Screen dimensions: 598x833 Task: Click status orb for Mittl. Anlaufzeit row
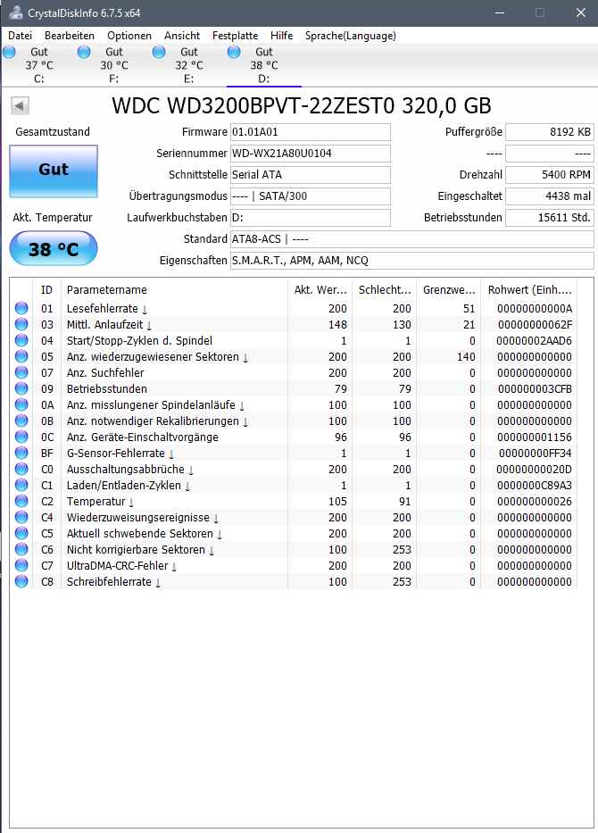coord(21,324)
